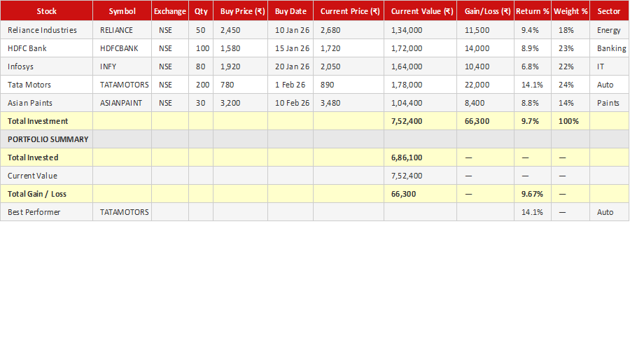Select the Buy Price (₹) header cell
This screenshot has height=350, width=630.
click(241, 10)
